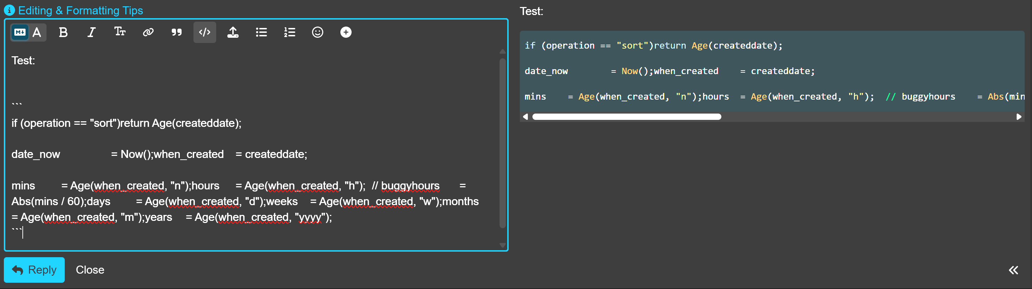Click the editor scrollbar down arrow
This screenshot has width=1032, height=289.
click(x=502, y=245)
